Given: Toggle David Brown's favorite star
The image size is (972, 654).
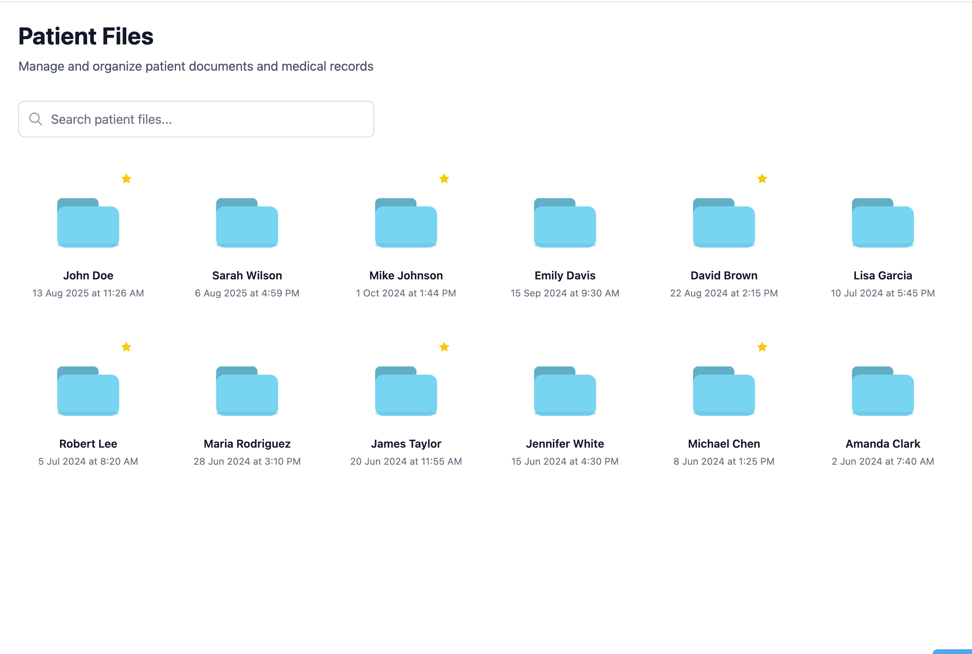Looking at the screenshot, I should pyautogui.click(x=762, y=179).
